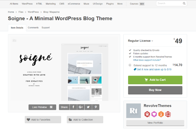Screen dimensions: 196x130
Task: Select the Item Details tab
Action: point(17,28)
